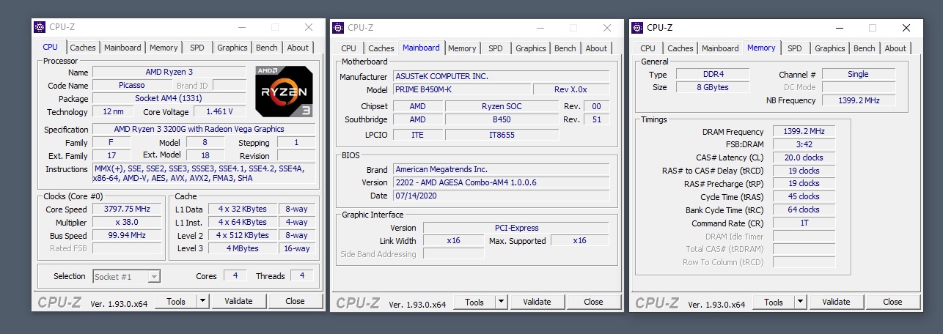Viewport: 943px width, 334px height.
Task: Minimize the Memory CPU-Z window
Action: pyautogui.click(x=838, y=28)
